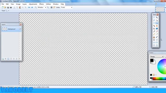Image resolution: width=166 pixels, height=93 pixels.
Task: Click the Undo arrow in the toolbar
Action: pos(29,7)
